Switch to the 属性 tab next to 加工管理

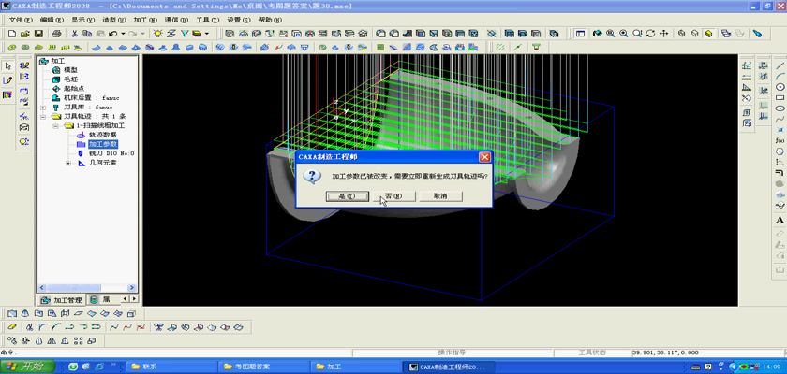[100, 300]
